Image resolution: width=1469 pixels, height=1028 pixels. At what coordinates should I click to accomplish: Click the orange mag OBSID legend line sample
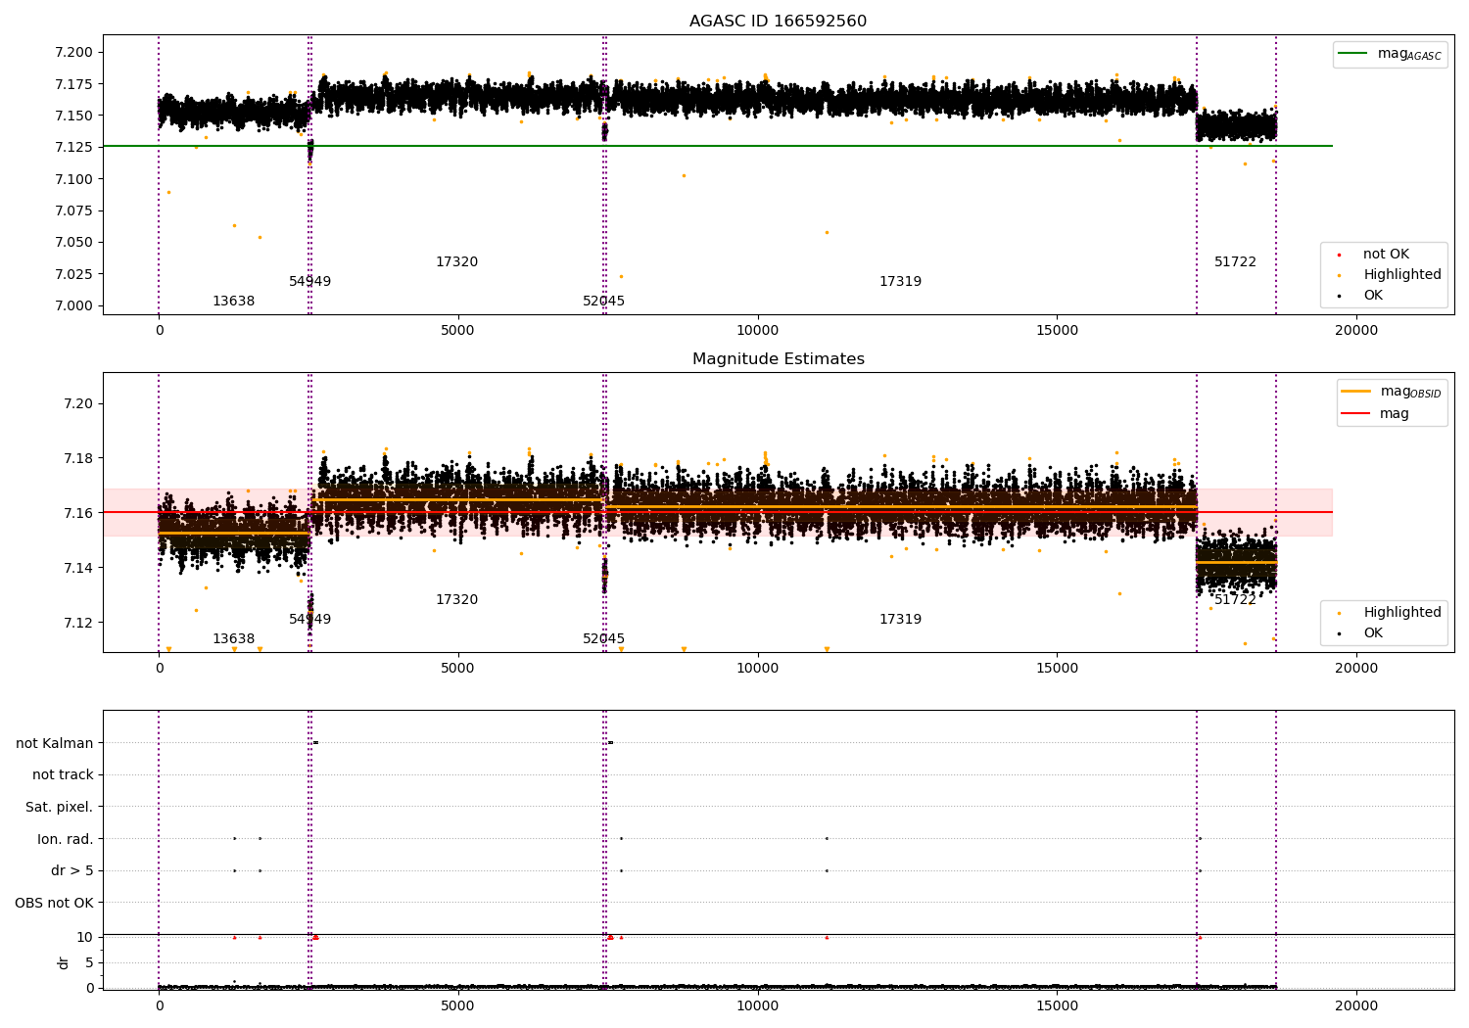[x=1356, y=392]
